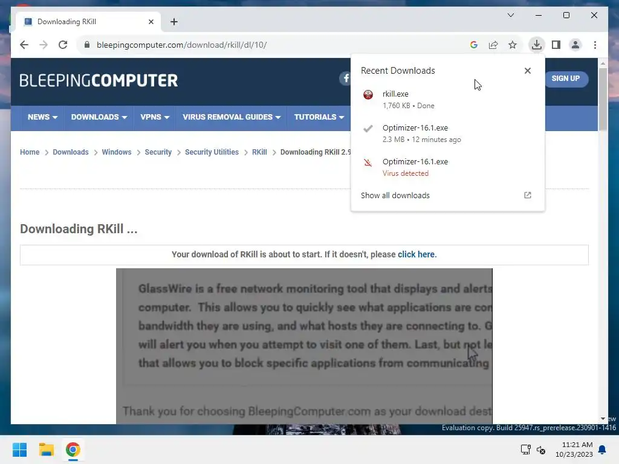Viewport: 619px width, 464px height.
Task: Open the clock showing 11:21 AM
Action: tap(574, 449)
